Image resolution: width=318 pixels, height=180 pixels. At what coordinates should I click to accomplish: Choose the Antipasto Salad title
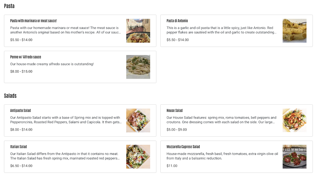[21, 111]
